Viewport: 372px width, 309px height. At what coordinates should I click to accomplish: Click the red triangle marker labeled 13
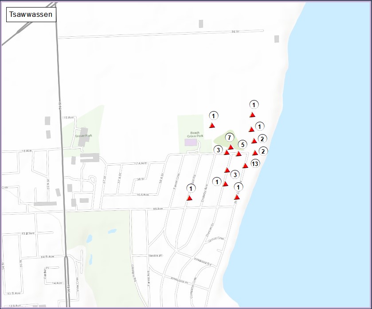tap(245, 166)
